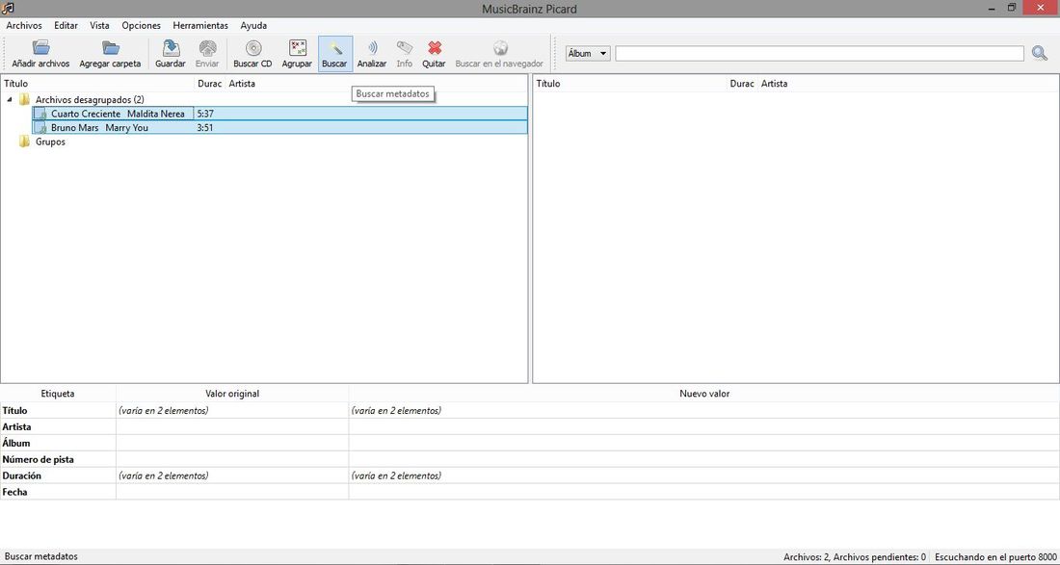The width and height of the screenshot is (1060, 565).
Task: Select the Grupos tree item
Action: point(50,141)
